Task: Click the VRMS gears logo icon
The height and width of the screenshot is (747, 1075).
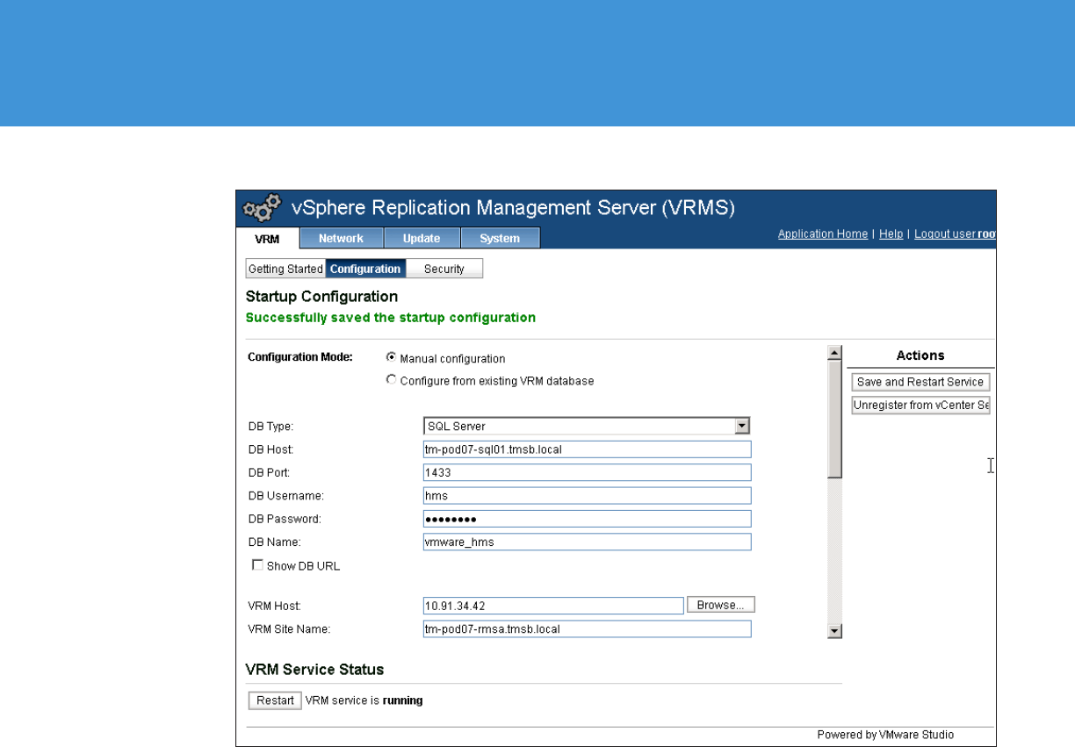Action: (x=262, y=208)
